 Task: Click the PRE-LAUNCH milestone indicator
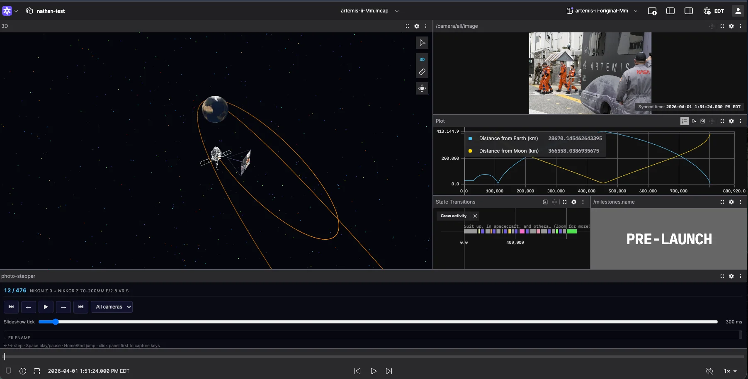click(669, 239)
